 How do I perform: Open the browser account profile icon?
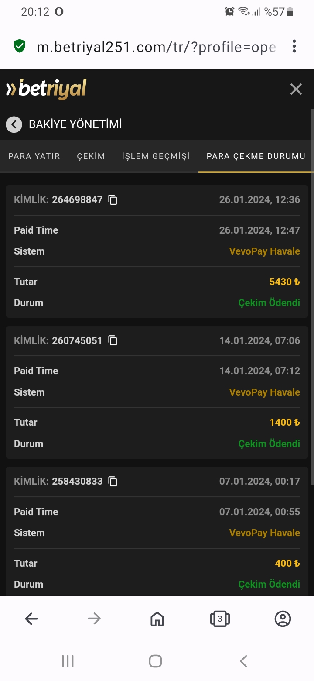coord(283,619)
